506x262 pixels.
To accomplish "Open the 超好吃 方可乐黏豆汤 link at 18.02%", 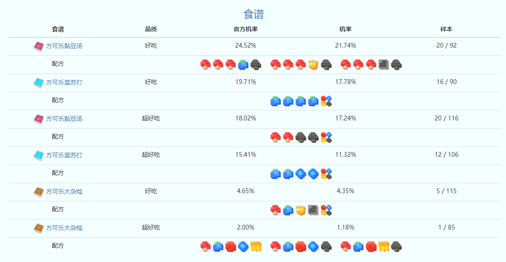I will (x=64, y=119).
